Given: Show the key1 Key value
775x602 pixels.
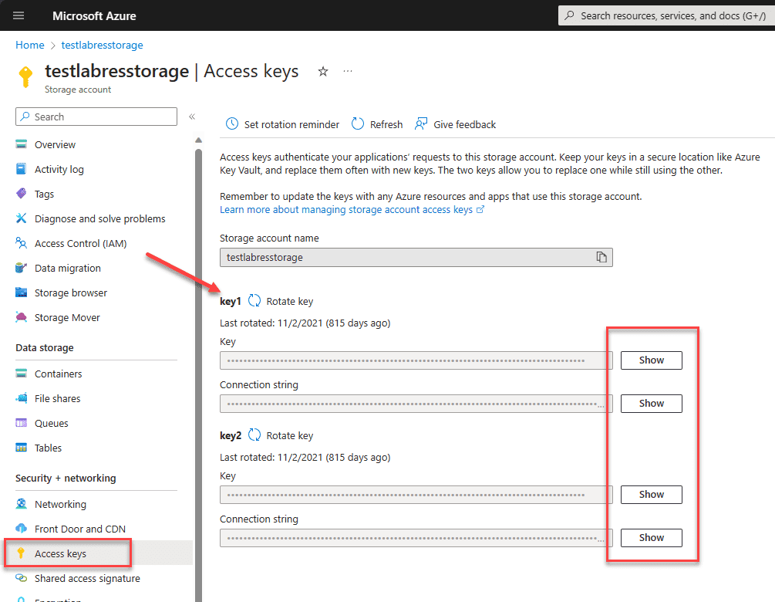Looking at the screenshot, I should pos(651,360).
